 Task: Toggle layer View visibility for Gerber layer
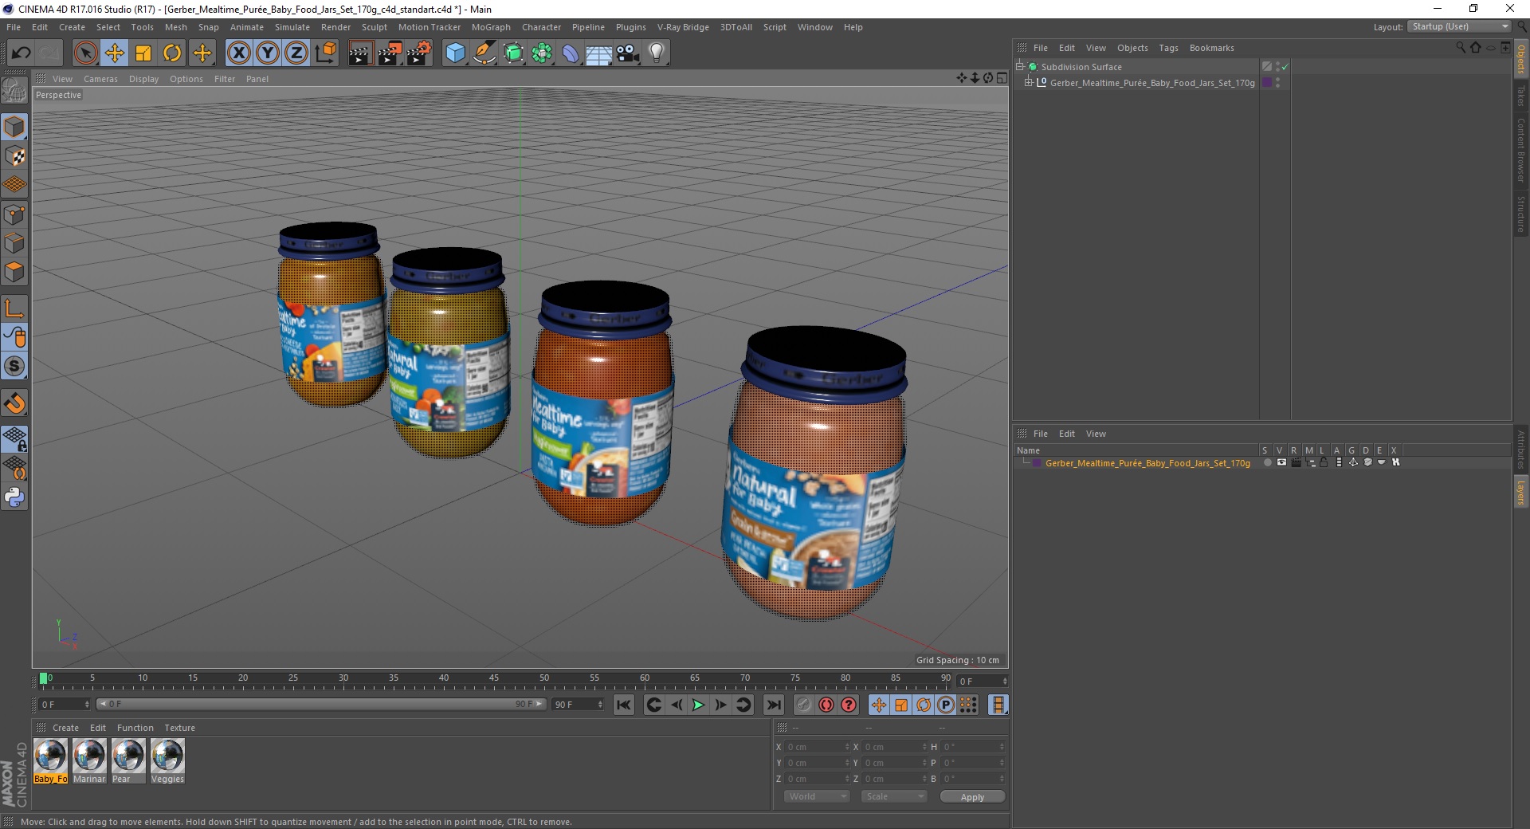[1281, 463]
